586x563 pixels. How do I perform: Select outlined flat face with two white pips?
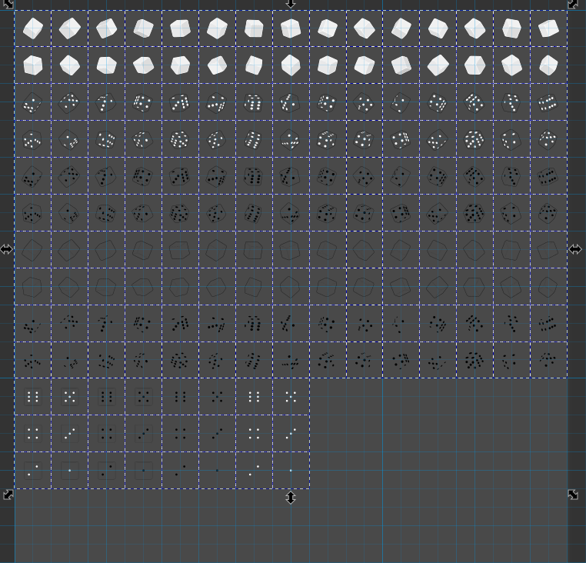[x=33, y=470]
